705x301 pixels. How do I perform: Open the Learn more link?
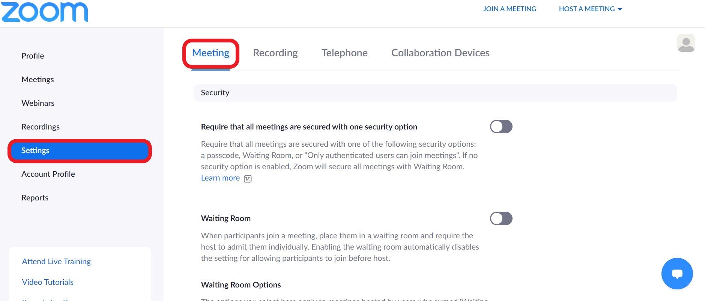(x=220, y=178)
